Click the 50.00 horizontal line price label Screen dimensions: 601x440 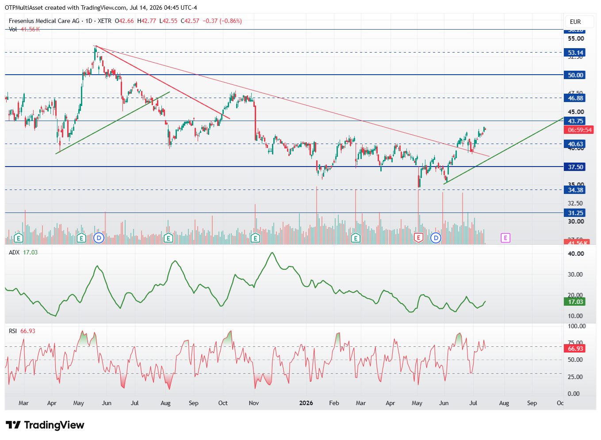click(x=575, y=75)
